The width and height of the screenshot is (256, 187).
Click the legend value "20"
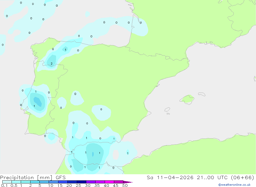pyautogui.click(x=69, y=185)
